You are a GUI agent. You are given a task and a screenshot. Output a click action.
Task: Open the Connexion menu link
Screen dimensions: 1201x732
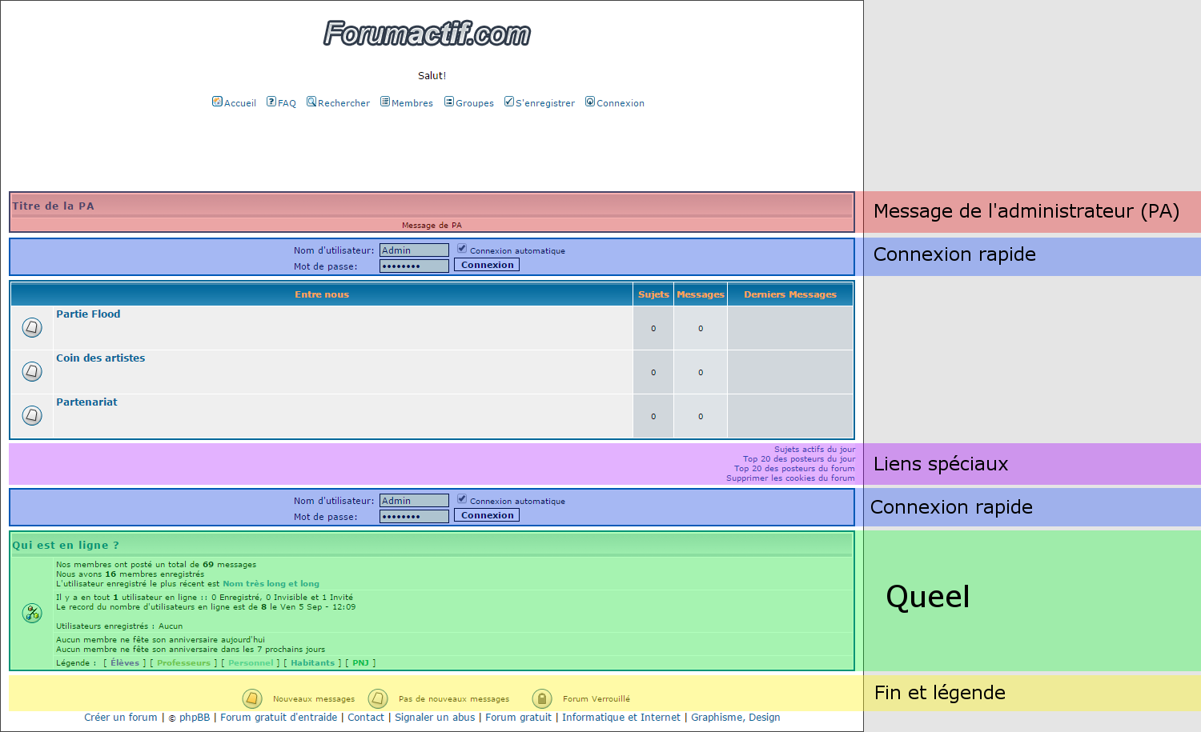click(x=621, y=103)
